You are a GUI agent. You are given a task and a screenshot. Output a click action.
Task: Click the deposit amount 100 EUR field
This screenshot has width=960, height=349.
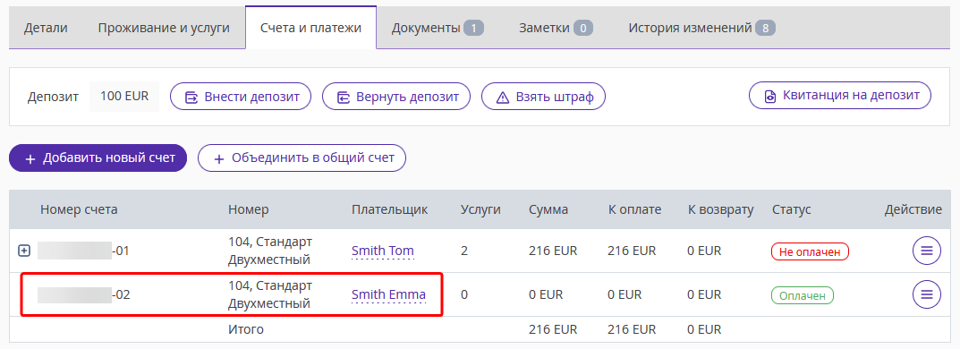pyautogui.click(x=124, y=97)
